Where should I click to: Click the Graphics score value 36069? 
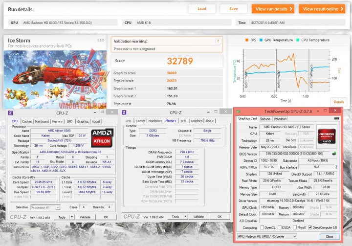[172, 73]
